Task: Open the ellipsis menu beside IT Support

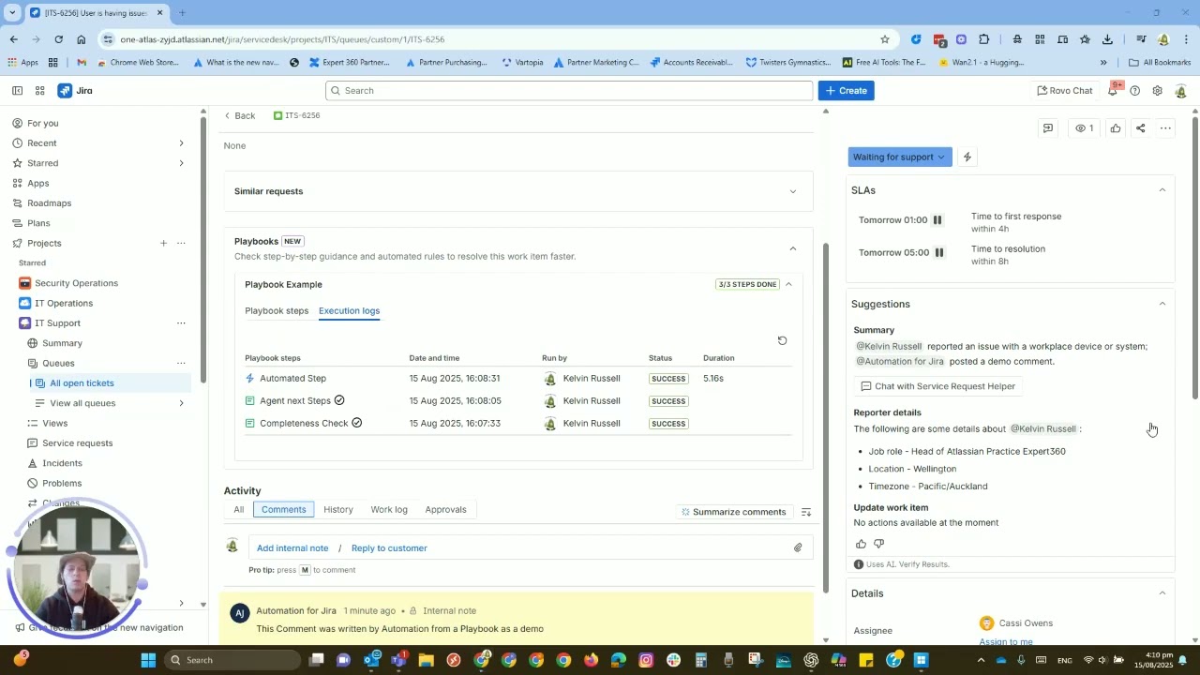Action: click(x=182, y=323)
